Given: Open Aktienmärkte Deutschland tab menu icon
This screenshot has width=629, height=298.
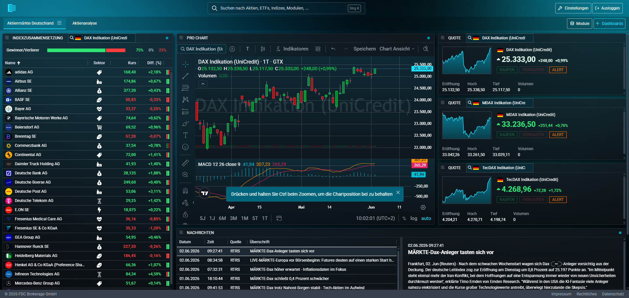Looking at the screenshot, I should pyautogui.click(x=59, y=23).
